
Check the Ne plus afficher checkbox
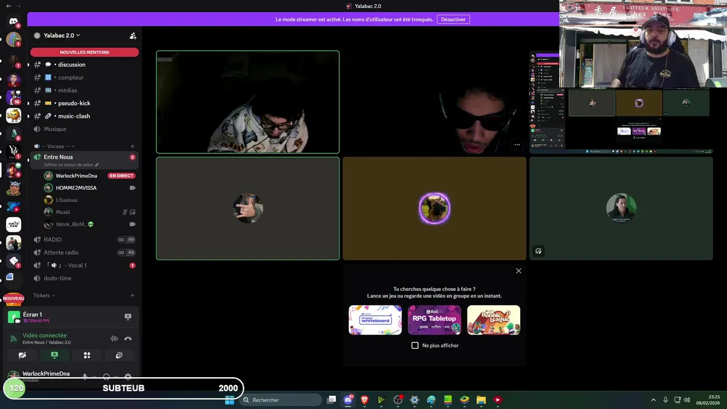415,345
